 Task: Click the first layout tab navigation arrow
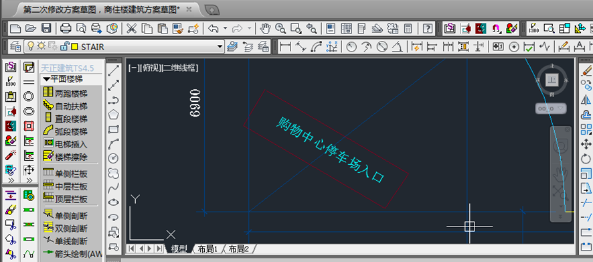131,249
